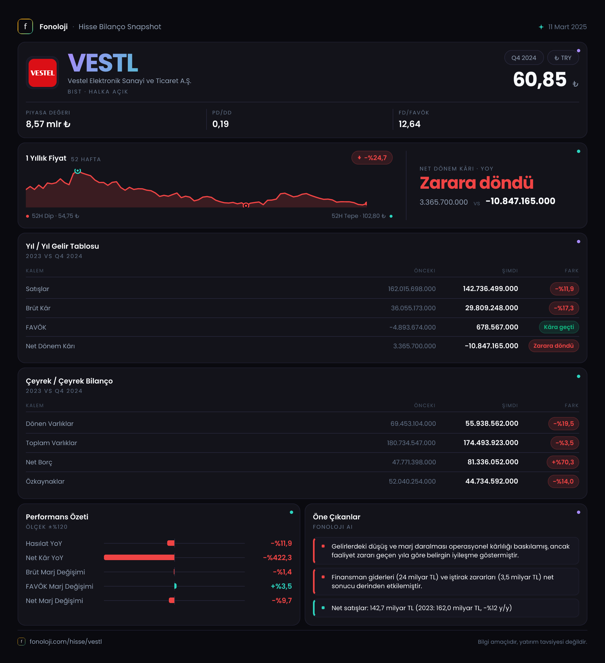Click the Net Borç current value 81.336.052.000

pos(493,462)
